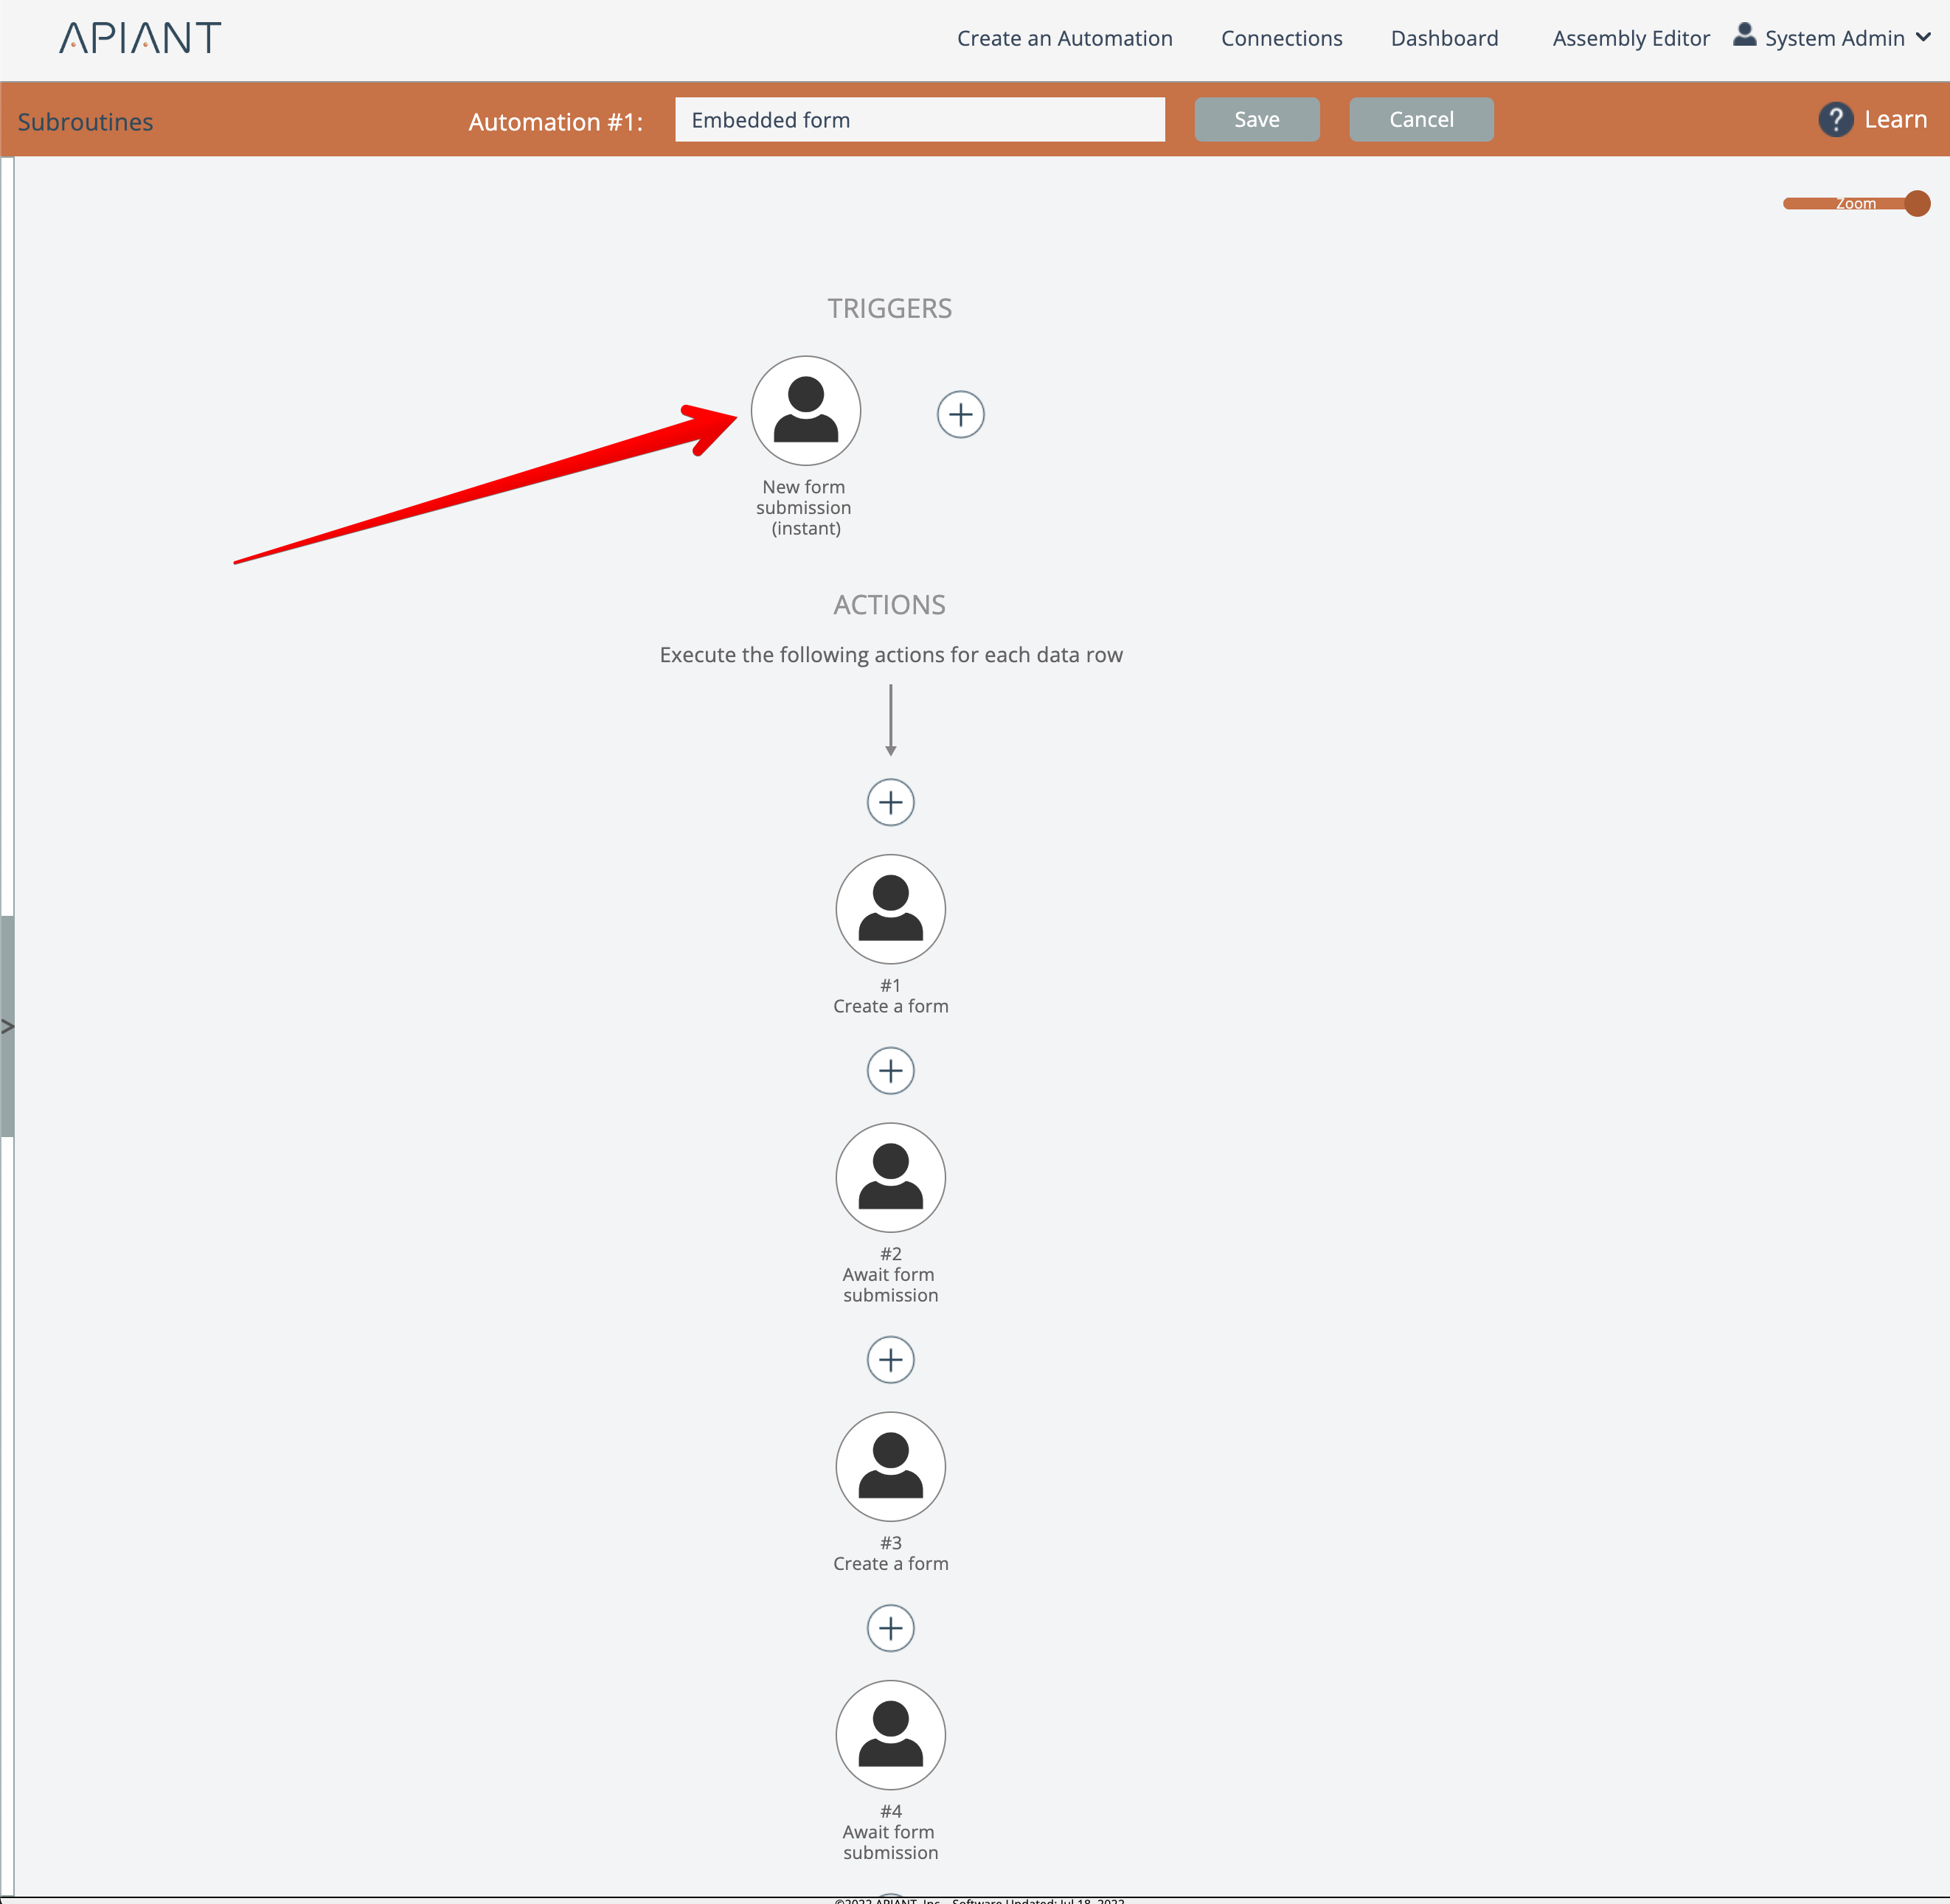Click the automation name input field
This screenshot has height=1904, width=1950.
click(919, 120)
